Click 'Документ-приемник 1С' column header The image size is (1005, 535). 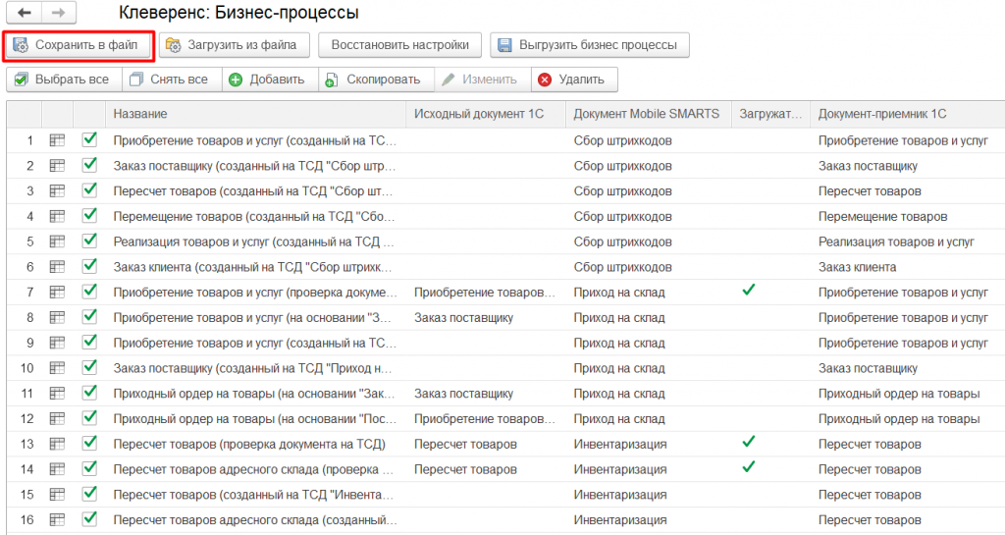coord(907,114)
